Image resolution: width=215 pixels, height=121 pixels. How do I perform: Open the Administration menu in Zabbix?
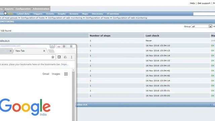coord(41,9)
